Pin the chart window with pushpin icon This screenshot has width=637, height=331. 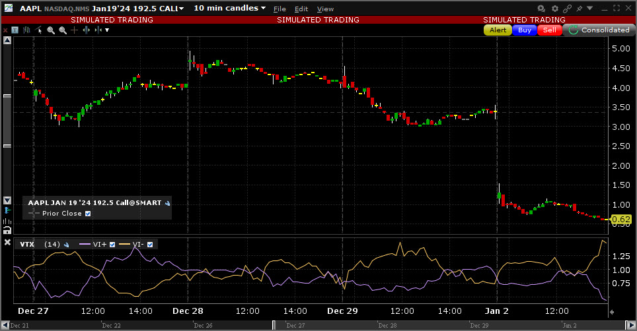(580, 9)
